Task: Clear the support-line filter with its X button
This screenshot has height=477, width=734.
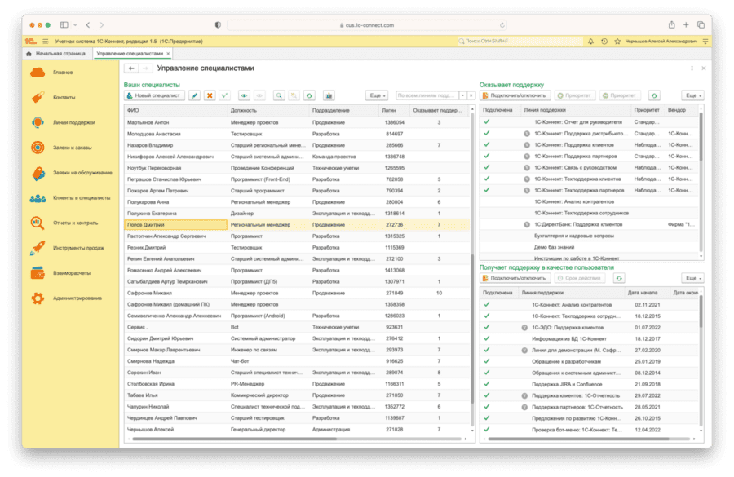Action: [x=471, y=95]
